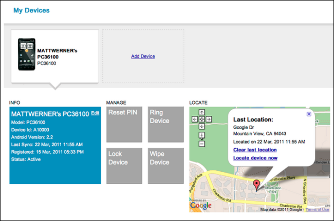Click the Device Id: A10000 text
334x221 pixels.
(30, 130)
